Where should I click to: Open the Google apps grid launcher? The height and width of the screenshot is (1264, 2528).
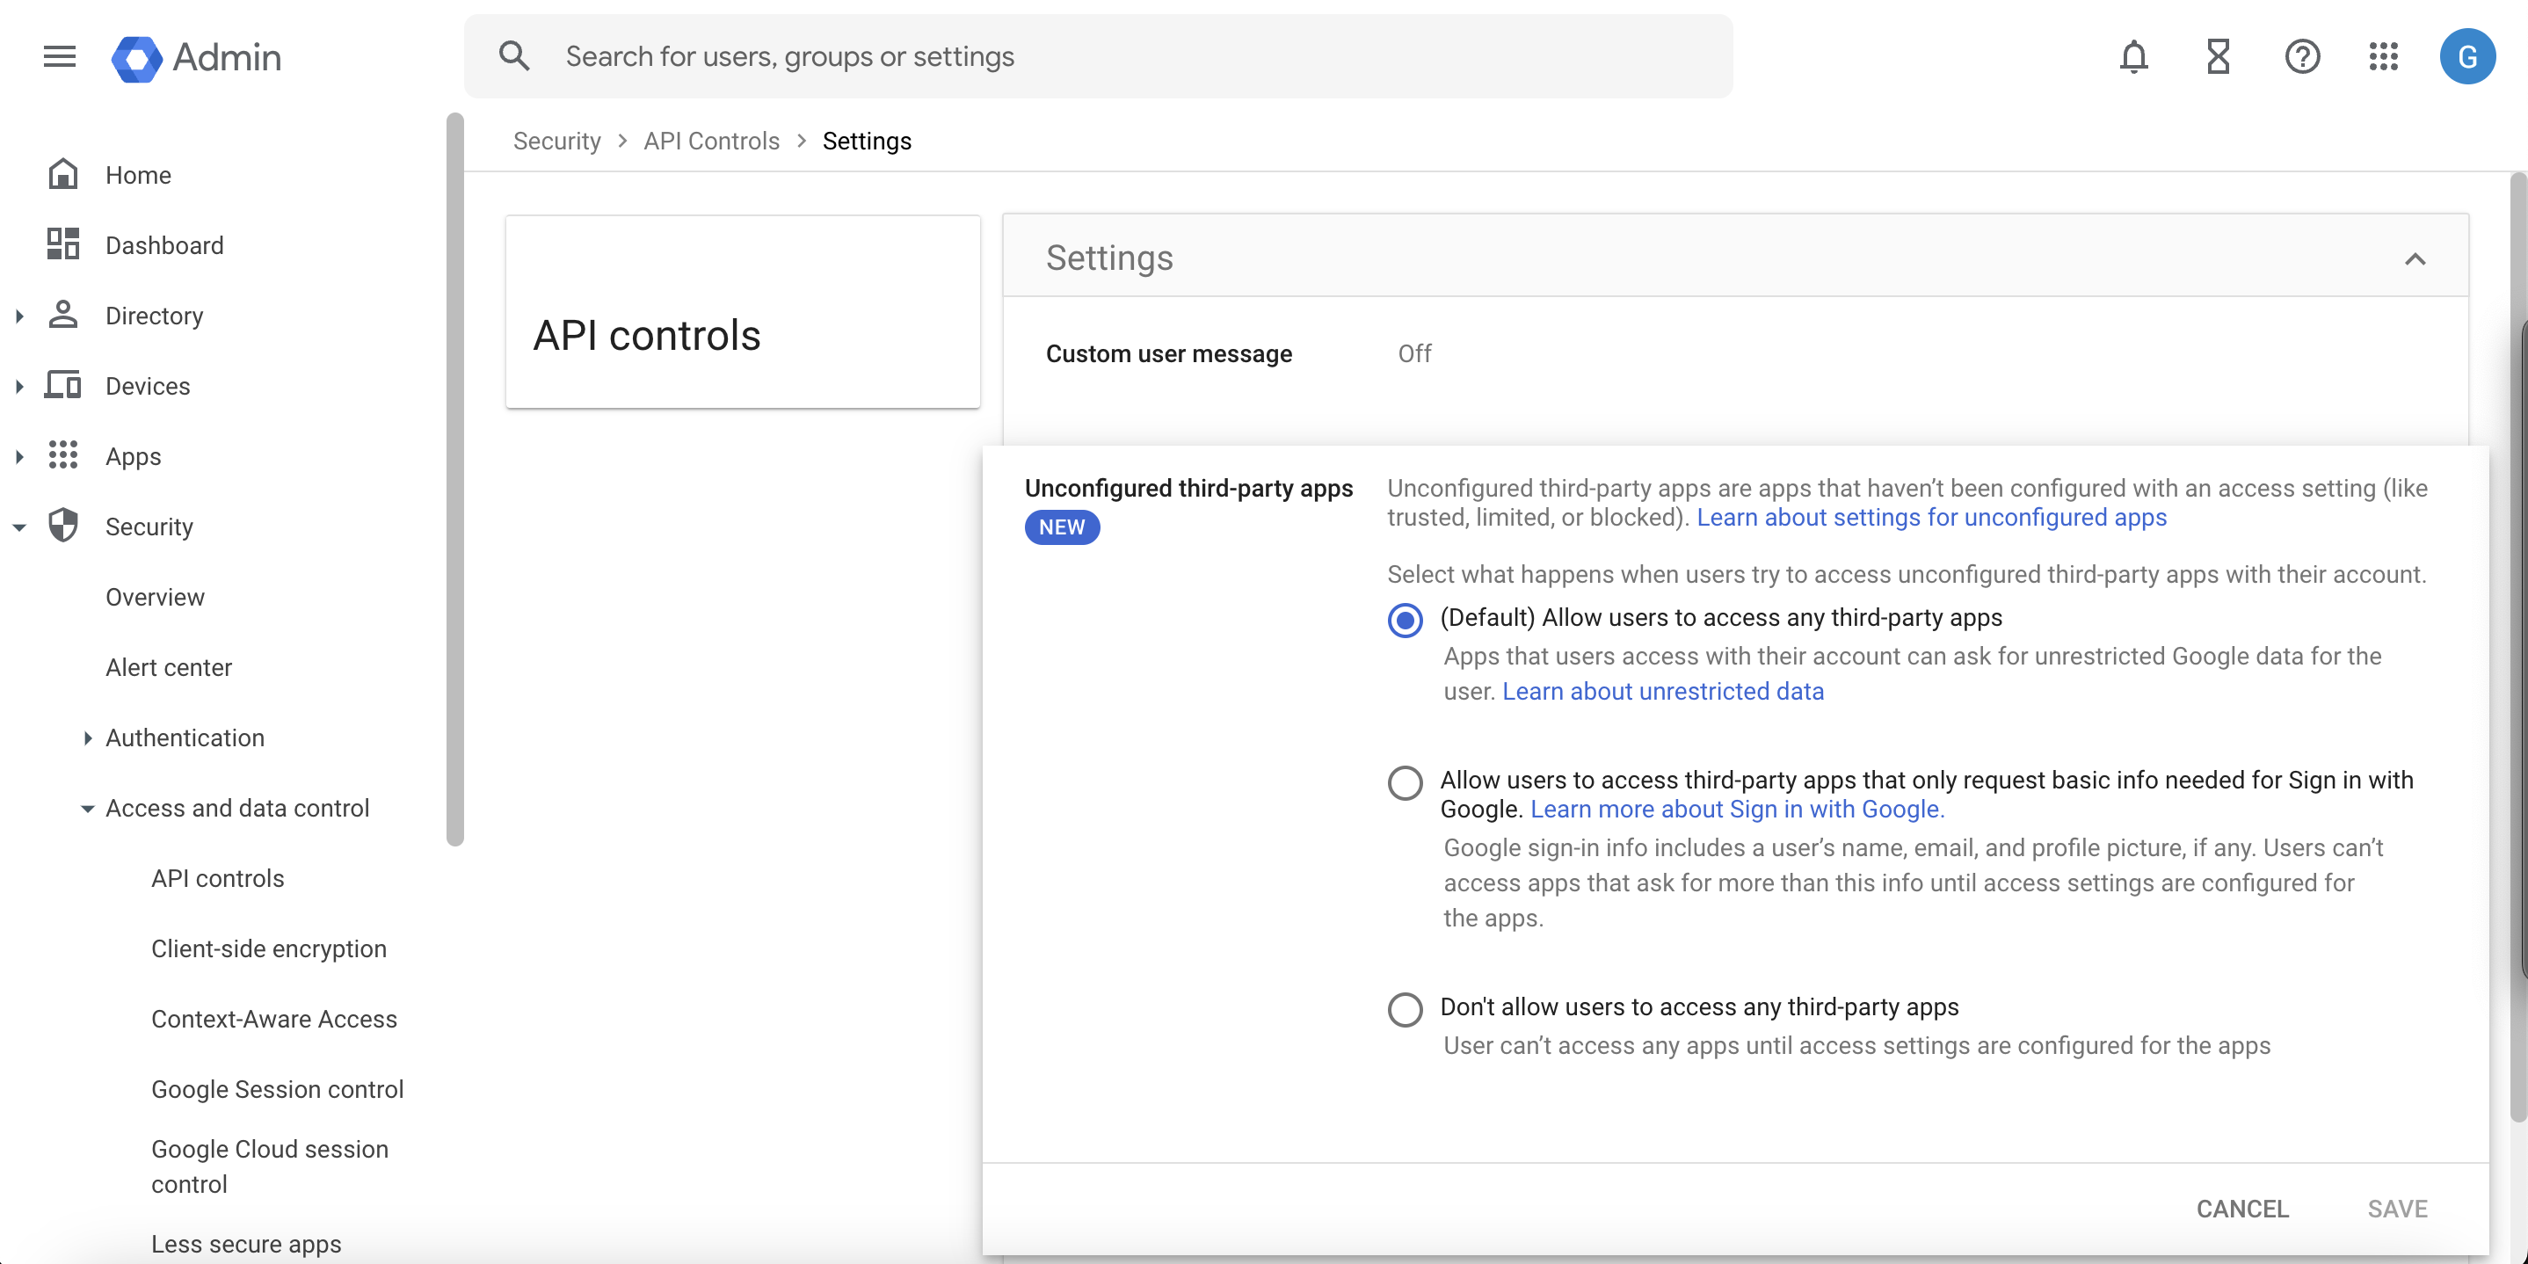coord(2384,57)
